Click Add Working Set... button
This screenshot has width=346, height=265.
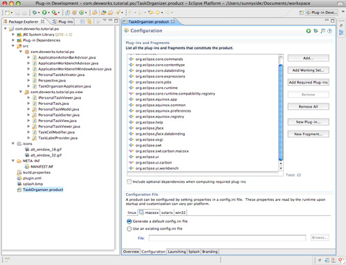[x=308, y=70]
